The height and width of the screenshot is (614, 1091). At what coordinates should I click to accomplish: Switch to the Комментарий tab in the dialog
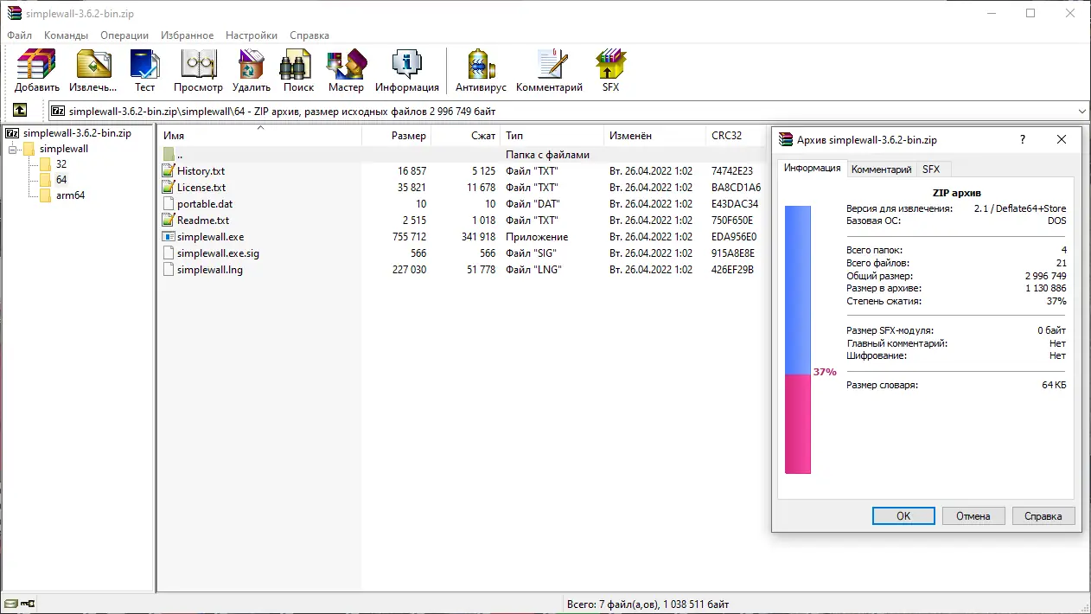(881, 169)
